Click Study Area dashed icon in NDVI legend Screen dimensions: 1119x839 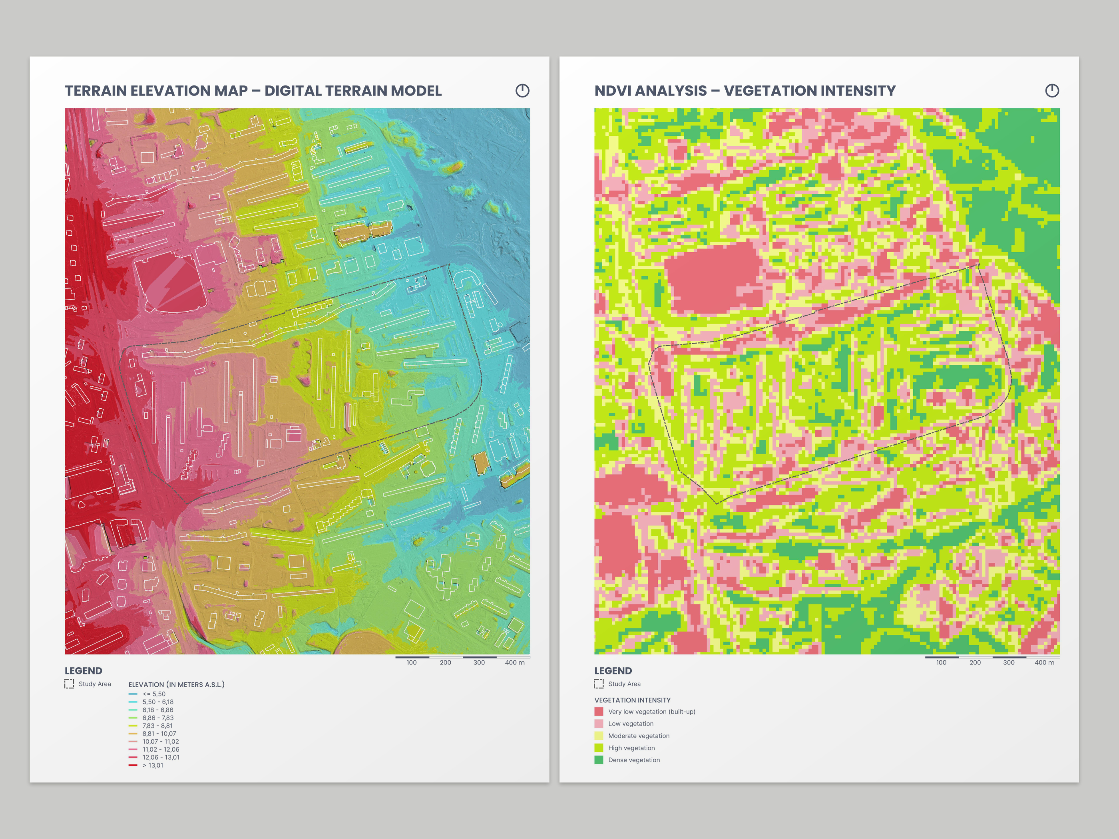point(599,684)
